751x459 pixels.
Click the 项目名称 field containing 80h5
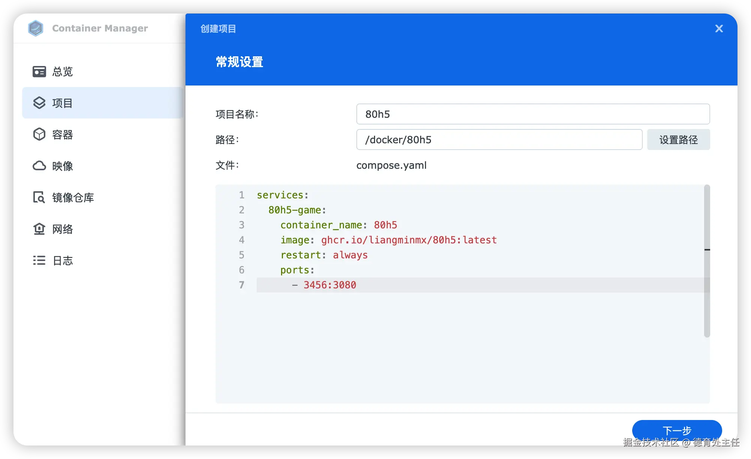(533, 114)
